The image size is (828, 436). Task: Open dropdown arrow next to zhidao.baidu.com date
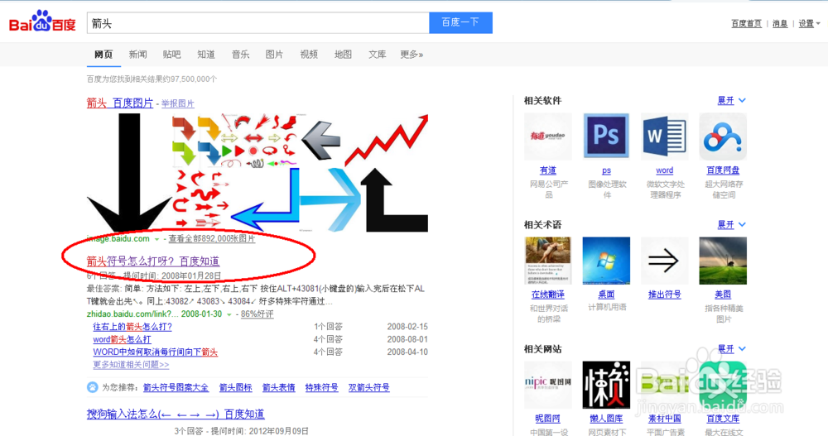coord(229,314)
